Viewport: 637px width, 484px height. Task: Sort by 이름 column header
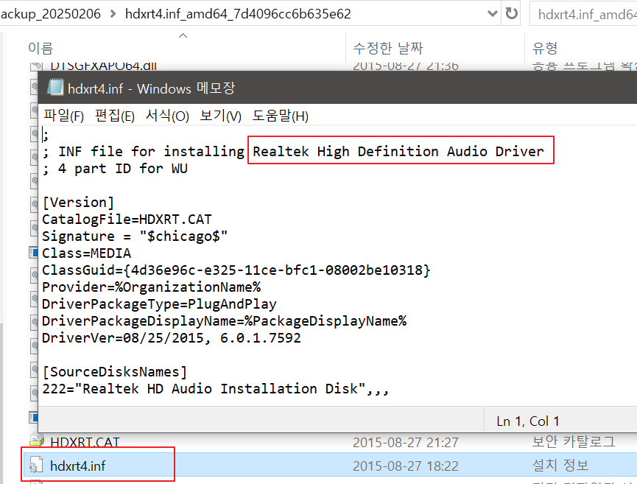coord(41,49)
